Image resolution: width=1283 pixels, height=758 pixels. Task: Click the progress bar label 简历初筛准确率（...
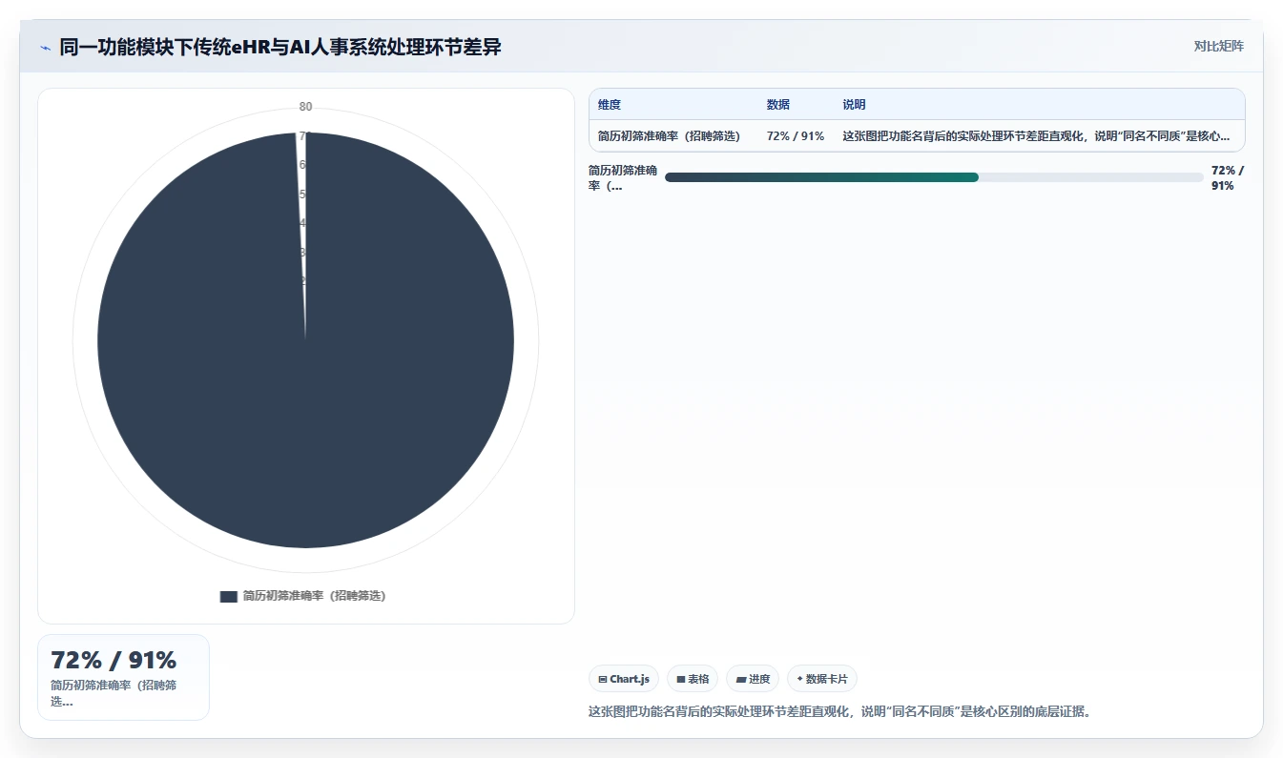[x=623, y=177]
